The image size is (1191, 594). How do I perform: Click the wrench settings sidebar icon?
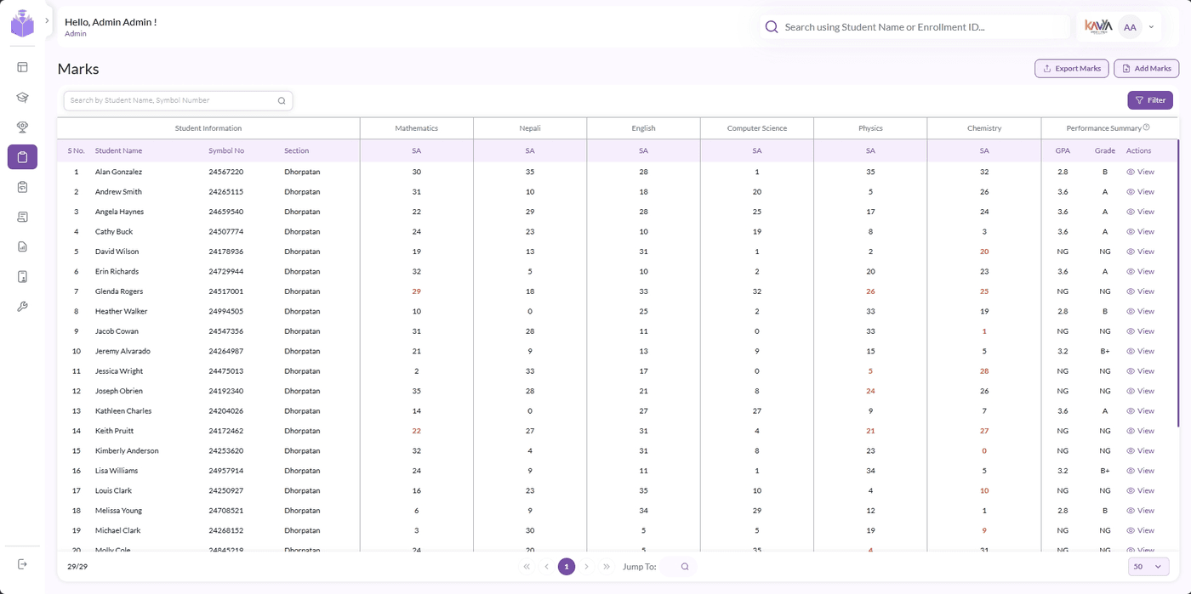pyautogui.click(x=22, y=306)
